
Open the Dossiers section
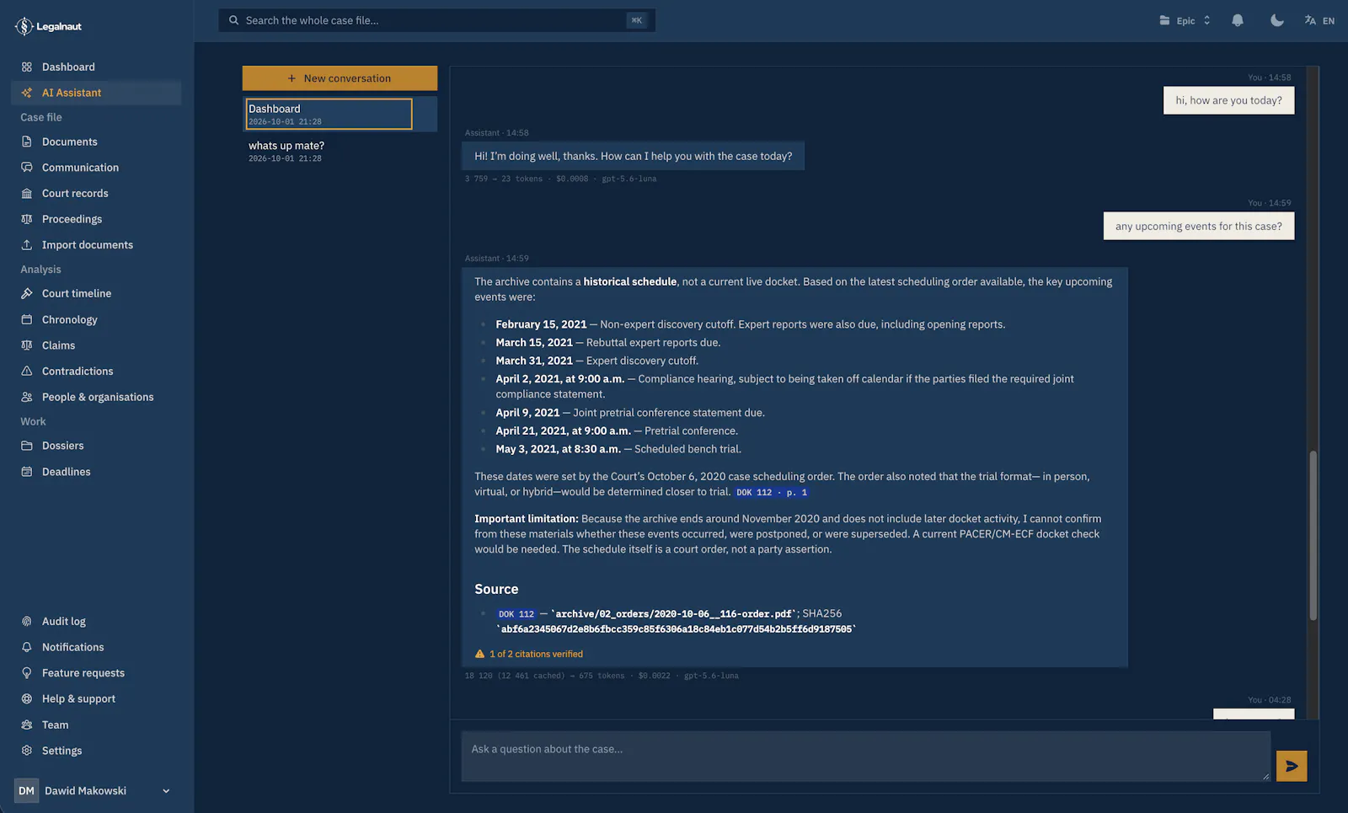click(96, 446)
